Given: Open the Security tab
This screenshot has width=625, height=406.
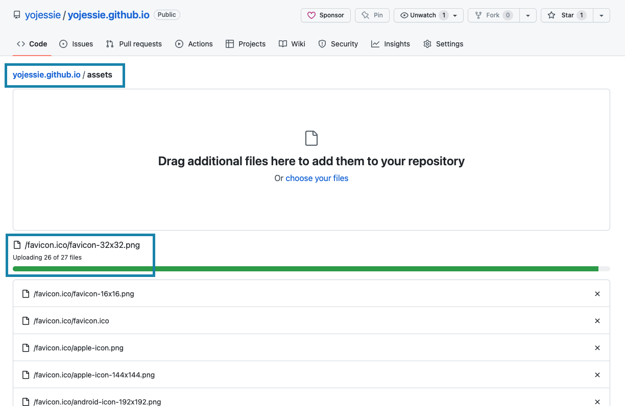Looking at the screenshot, I should coord(338,44).
